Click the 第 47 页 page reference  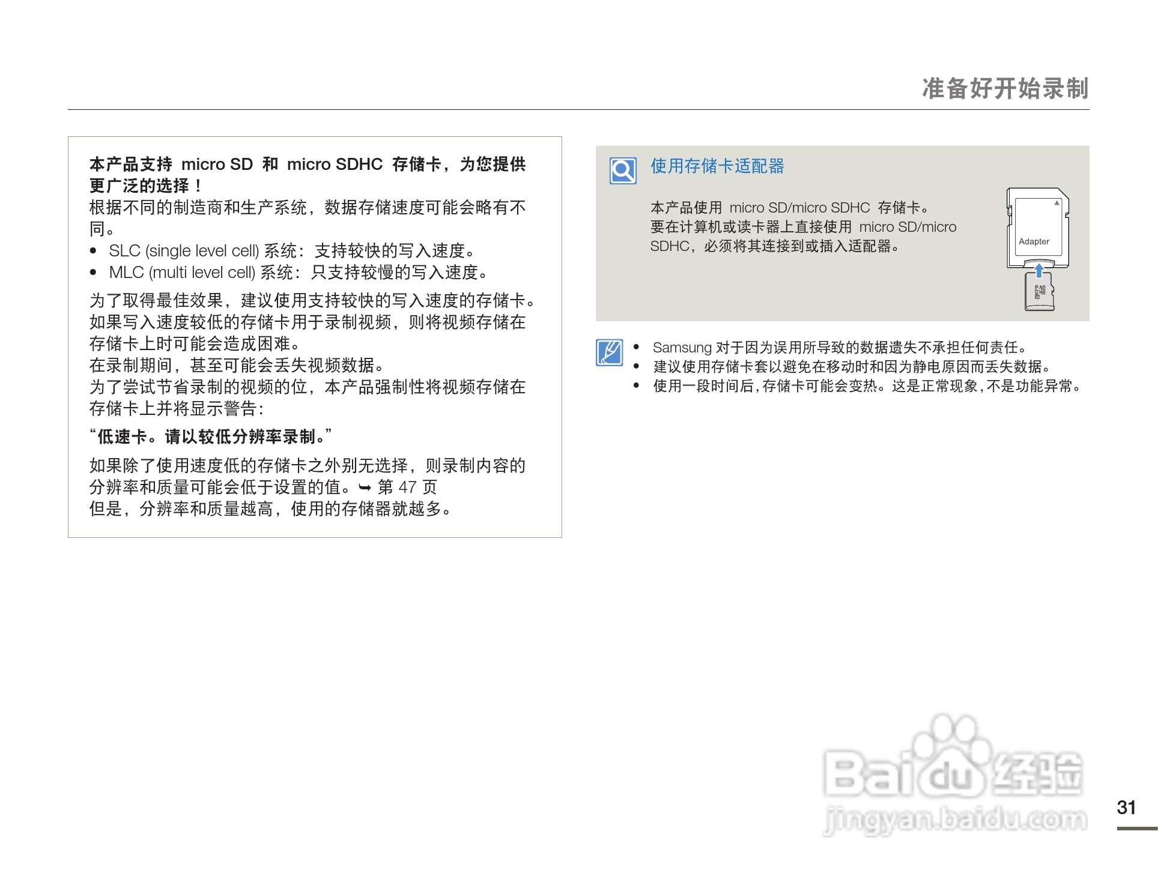pos(407,488)
